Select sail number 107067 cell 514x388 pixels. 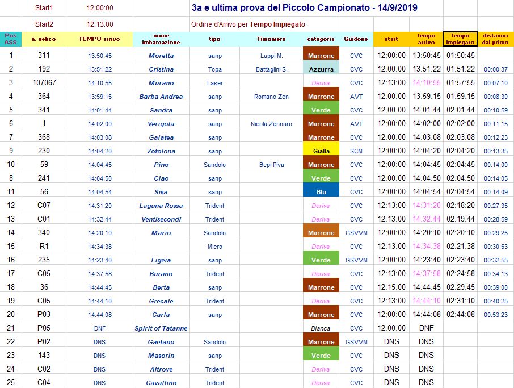point(44,83)
